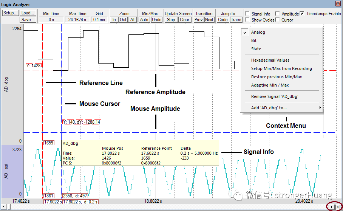Jump to the next transition
This screenshot has width=343, height=211.
(x=209, y=20)
